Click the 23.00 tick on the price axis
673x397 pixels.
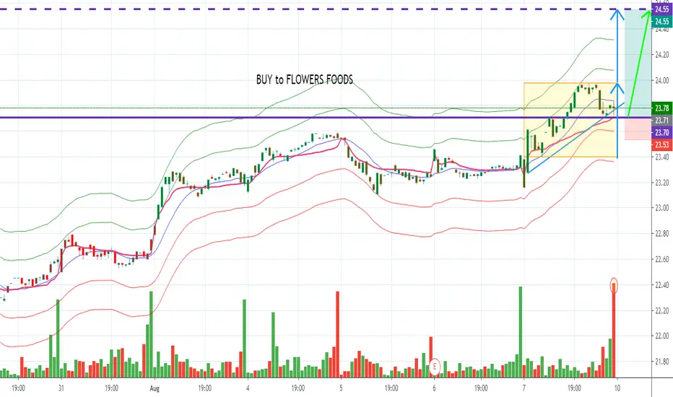coord(662,208)
